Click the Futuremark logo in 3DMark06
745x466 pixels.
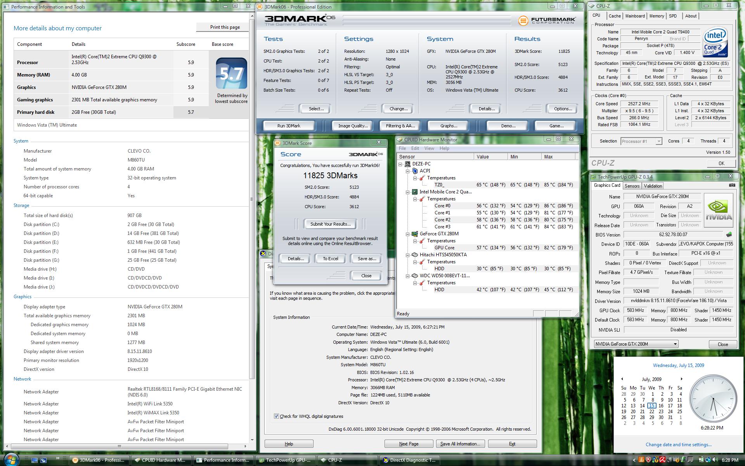tap(547, 20)
